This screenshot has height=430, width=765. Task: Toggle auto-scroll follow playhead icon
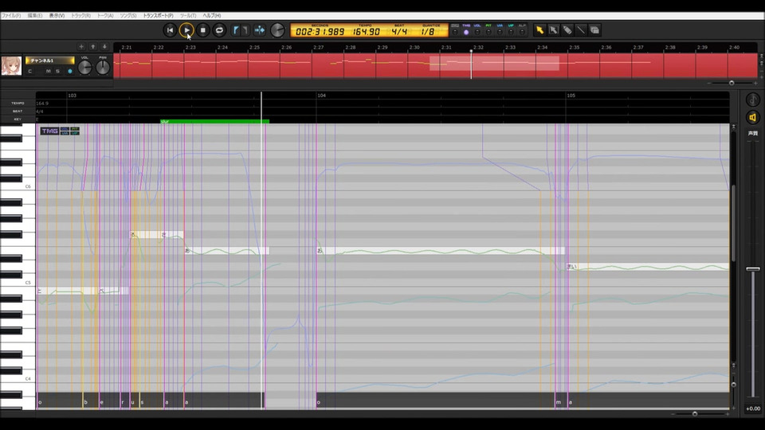tap(260, 30)
